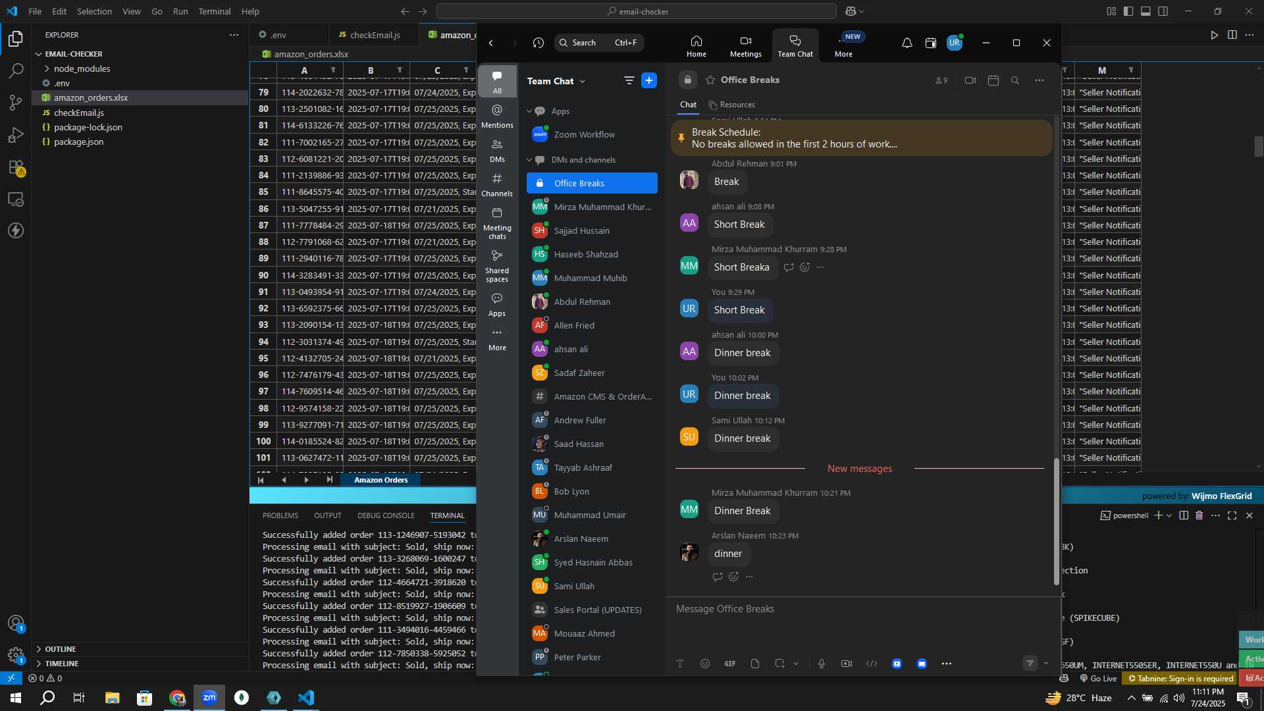Expand node_modules folder in Explorer

[x=47, y=68]
